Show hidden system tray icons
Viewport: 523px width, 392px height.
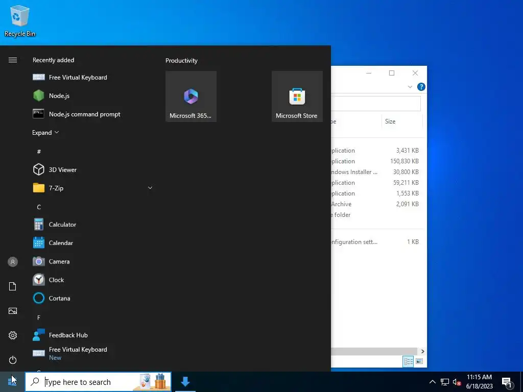[x=432, y=382]
